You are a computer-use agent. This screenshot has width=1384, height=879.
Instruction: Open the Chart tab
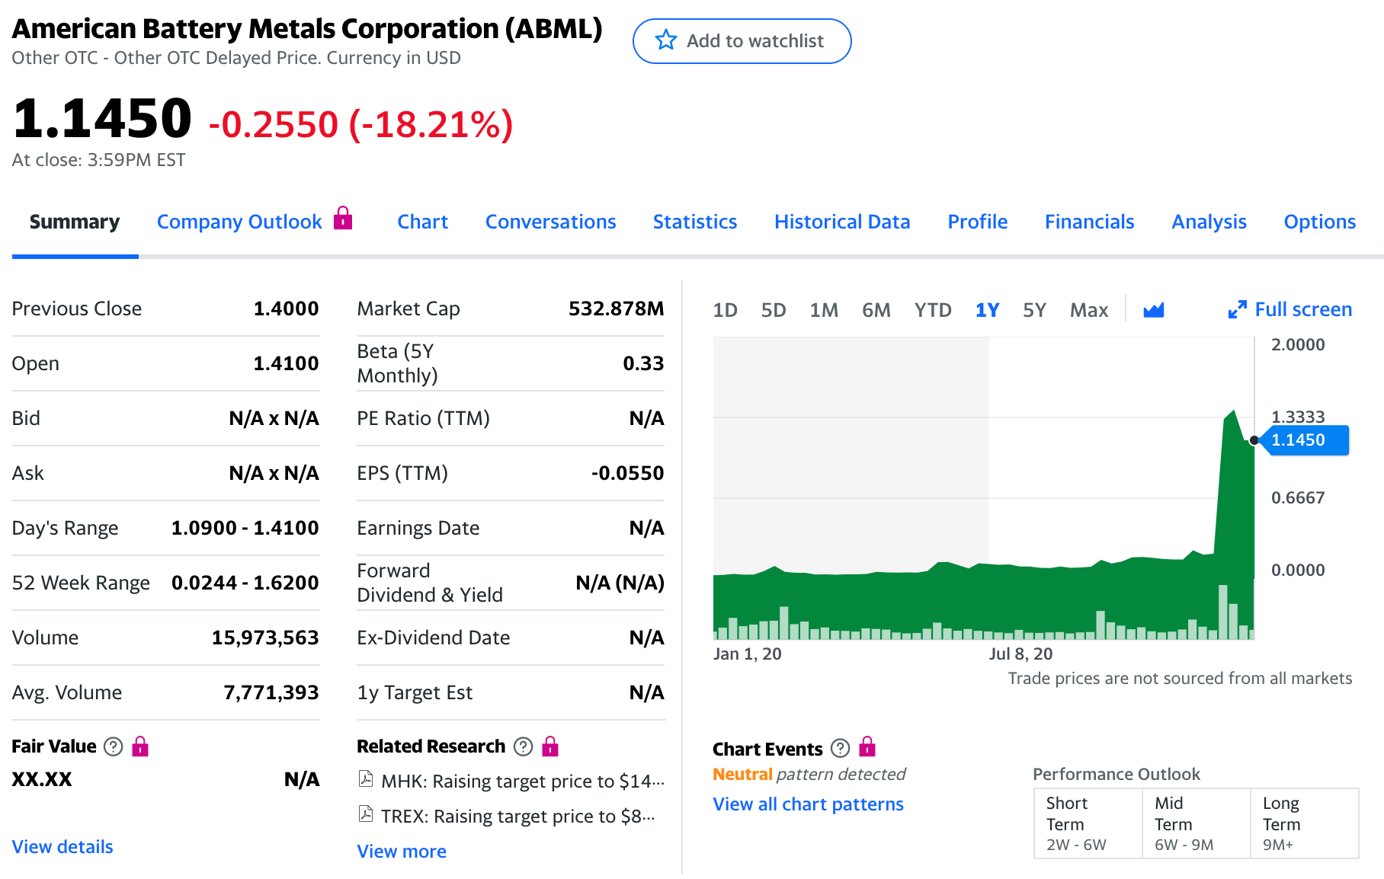coord(422,222)
